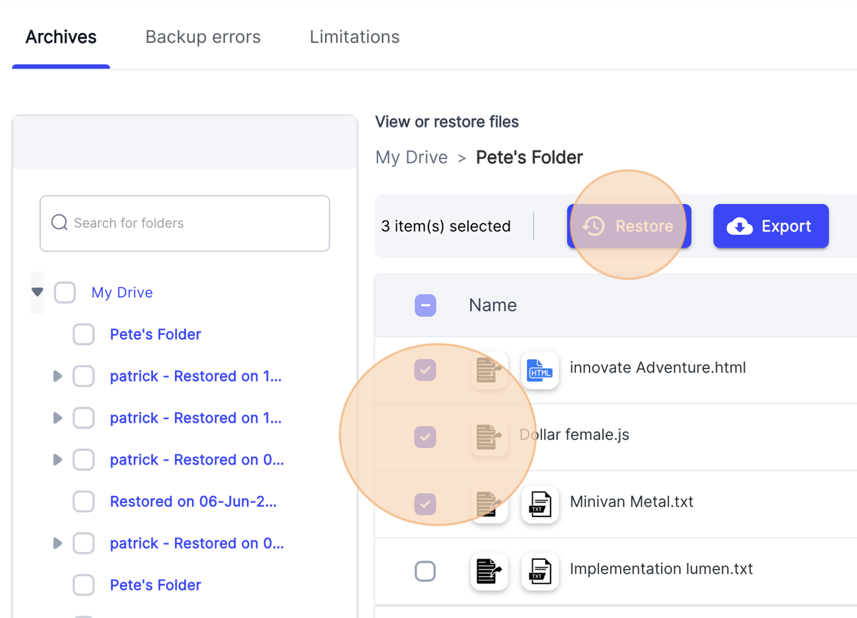This screenshot has width=857, height=618.
Task: Expand the first patrick - Restored folder
Action: (57, 376)
